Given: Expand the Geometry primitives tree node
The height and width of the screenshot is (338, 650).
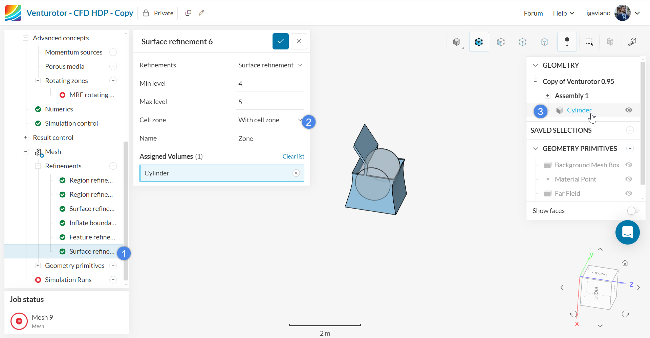Looking at the screenshot, I should click(x=38, y=266).
